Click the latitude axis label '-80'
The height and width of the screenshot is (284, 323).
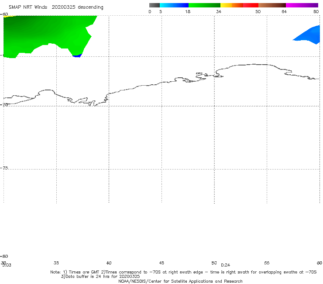pyautogui.click(x=4, y=256)
